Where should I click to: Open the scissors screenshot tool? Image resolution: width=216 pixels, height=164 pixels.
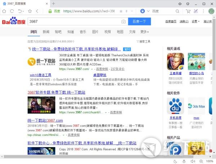pyautogui.click(x=196, y=11)
